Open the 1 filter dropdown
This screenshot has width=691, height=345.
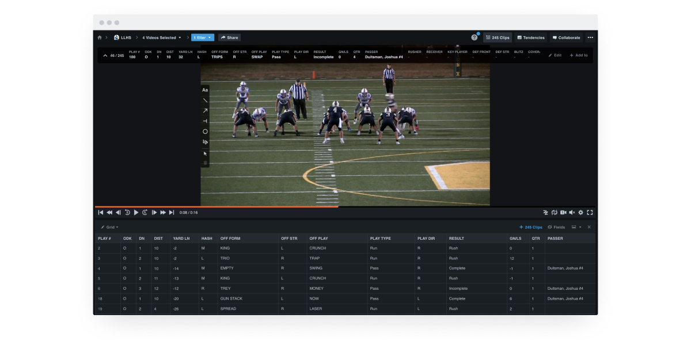(x=203, y=38)
